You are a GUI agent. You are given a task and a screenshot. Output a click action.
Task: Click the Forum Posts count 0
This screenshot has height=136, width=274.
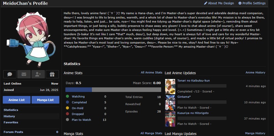pos(57,132)
